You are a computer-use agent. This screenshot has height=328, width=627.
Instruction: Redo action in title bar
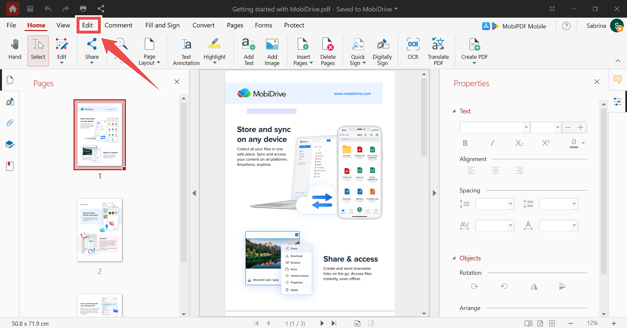point(65,9)
